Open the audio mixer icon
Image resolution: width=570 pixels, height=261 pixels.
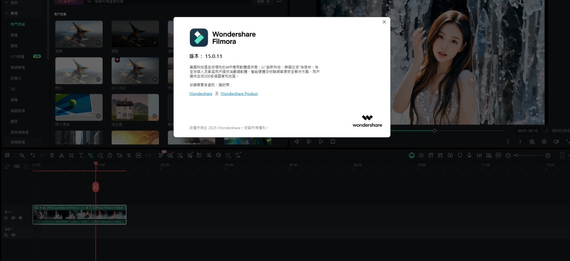(479, 155)
